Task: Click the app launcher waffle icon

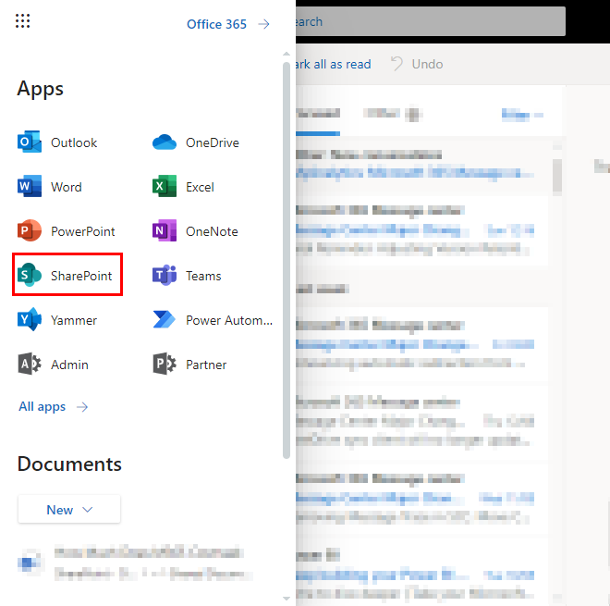Action: pyautogui.click(x=22, y=21)
